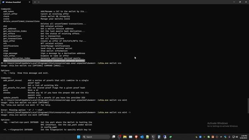Click the taskbar Search box

coord(96,137)
